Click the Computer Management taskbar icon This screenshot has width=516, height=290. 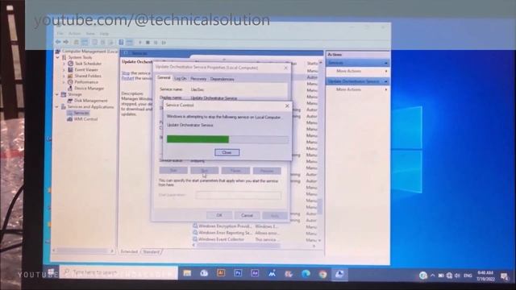pyautogui.click(x=339, y=274)
